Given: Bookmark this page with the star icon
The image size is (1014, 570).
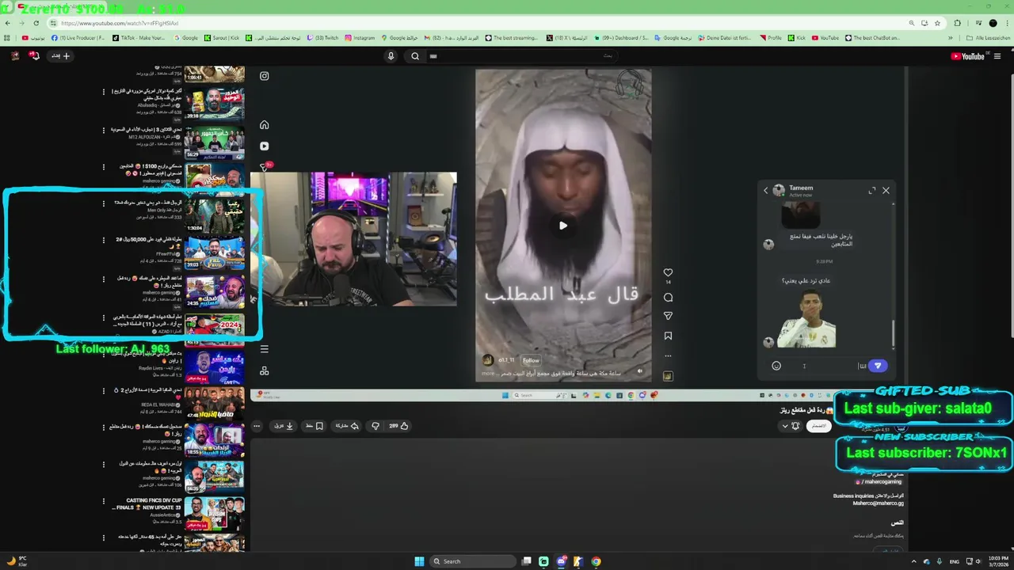Looking at the screenshot, I should pos(937,23).
